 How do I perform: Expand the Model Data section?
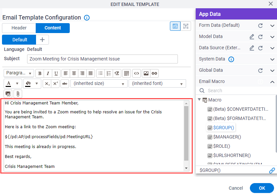coord(272,37)
